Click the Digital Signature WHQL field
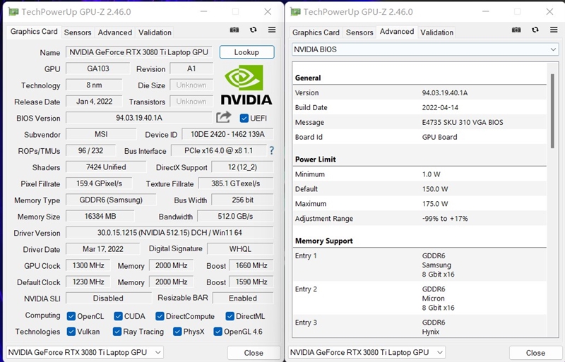 [240, 249]
